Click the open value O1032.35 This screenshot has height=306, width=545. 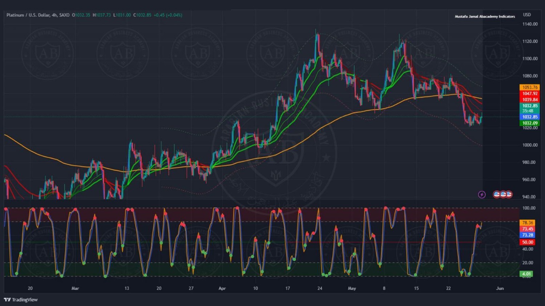point(81,15)
